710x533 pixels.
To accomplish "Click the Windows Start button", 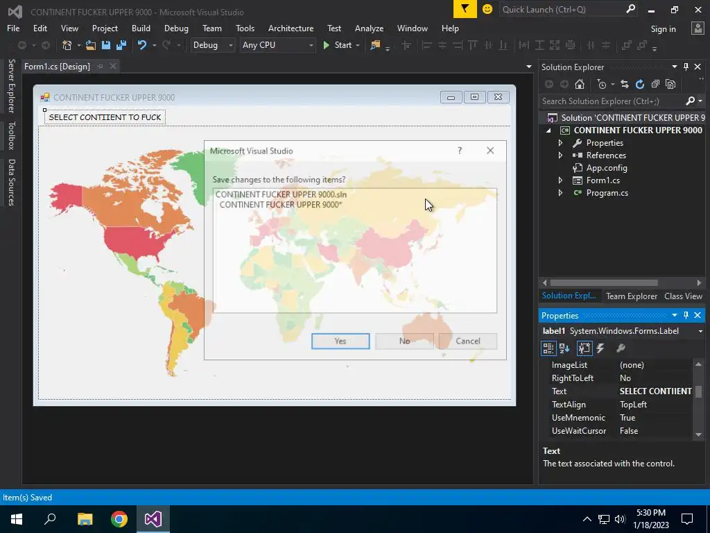I will (17, 519).
